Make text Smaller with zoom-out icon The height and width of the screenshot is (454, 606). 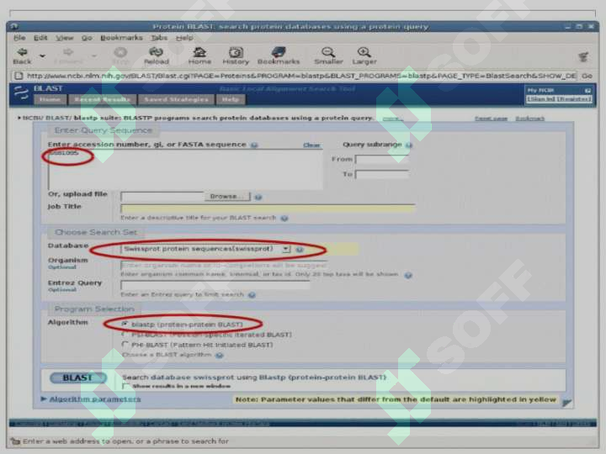coord(328,55)
